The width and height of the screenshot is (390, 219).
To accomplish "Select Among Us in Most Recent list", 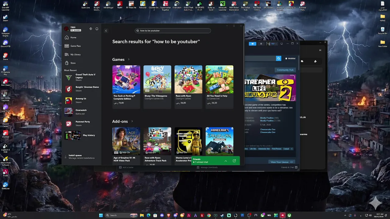I will (81, 100).
